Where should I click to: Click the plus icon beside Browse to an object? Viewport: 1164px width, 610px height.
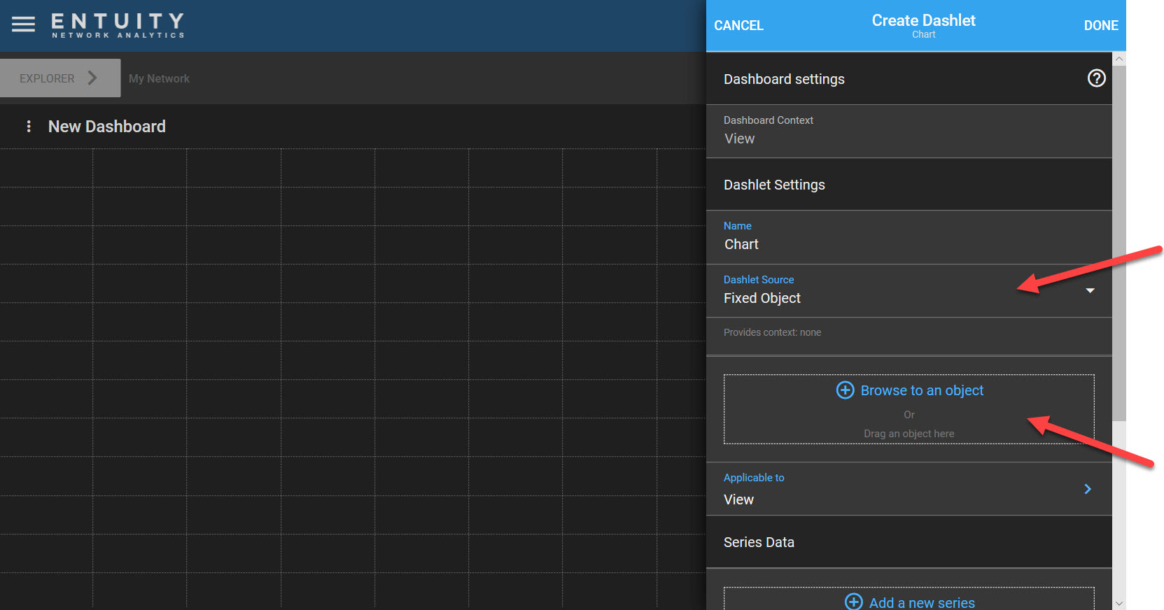pyautogui.click(x=845, y=390)
